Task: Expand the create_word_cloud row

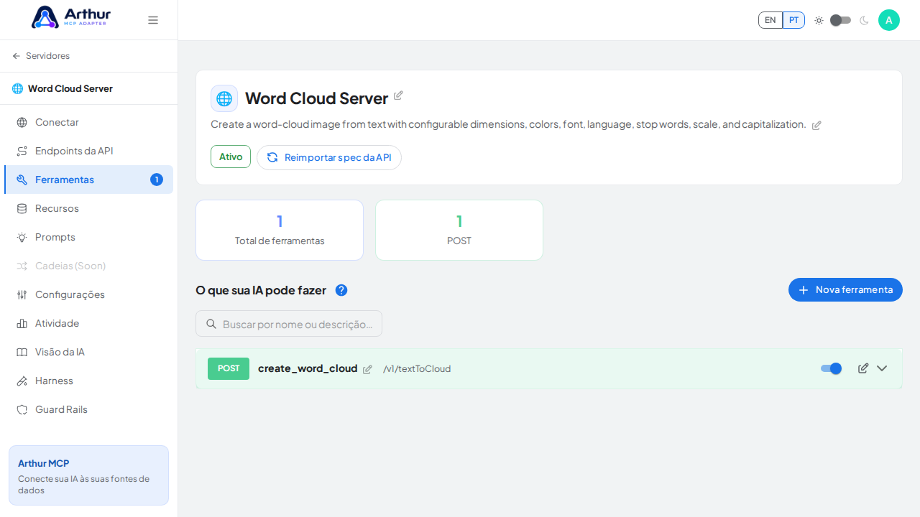Action: coord(882,368)
